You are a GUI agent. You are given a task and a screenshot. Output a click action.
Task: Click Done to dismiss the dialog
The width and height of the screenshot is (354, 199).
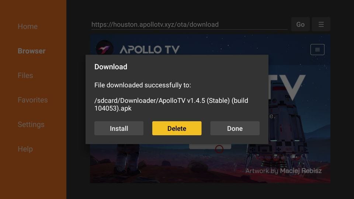(235, 128)
